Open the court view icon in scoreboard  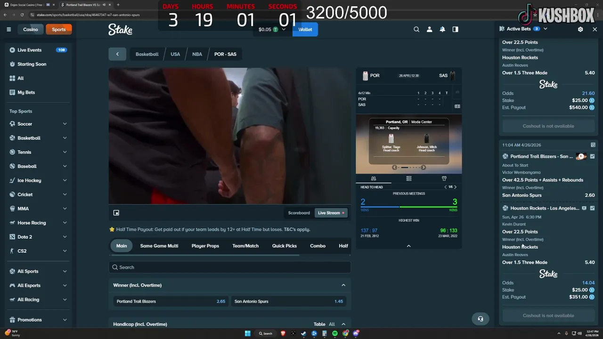(x=457, y=106)
